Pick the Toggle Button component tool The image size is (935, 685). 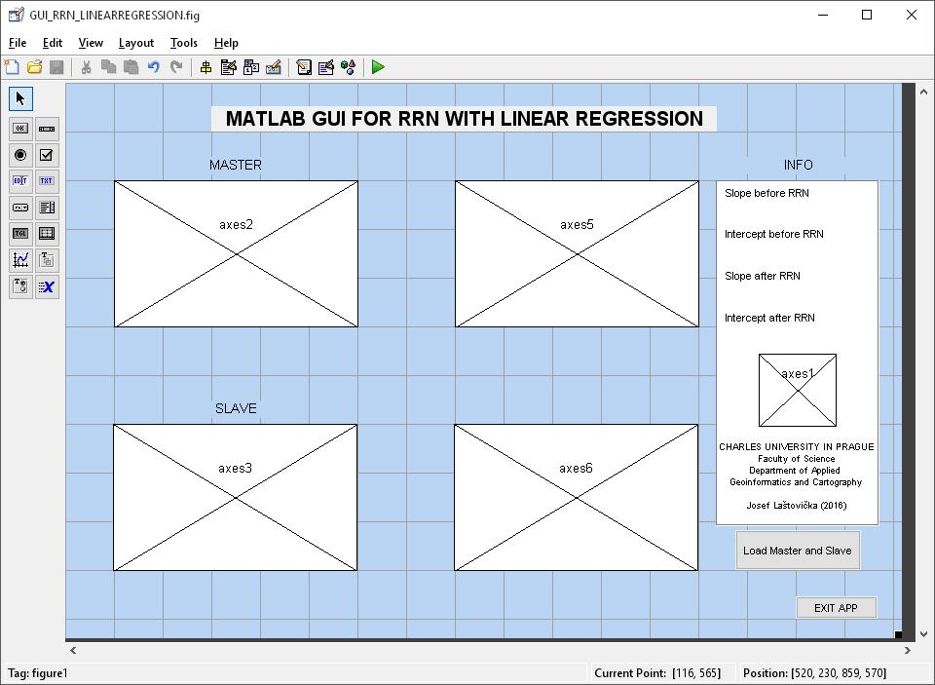click(20, 233)
